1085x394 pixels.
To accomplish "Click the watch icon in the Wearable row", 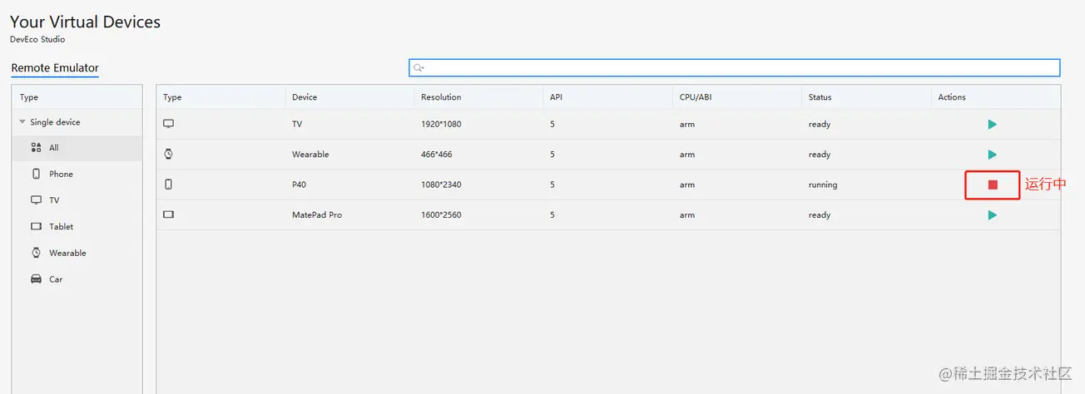I will click(169, 154).
